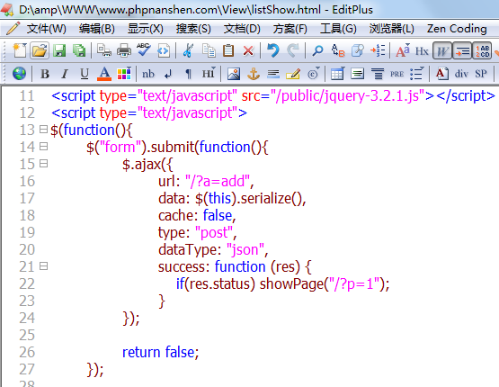This screenshot has width=499, height=387.
Task: Click the Hx hex viewer icon
Action: pyautogui.click(x=422, y=51)
